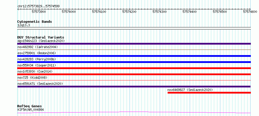Open the RefSeq Genes track title
Viewport: 259px width, 116px height.
tap(30, 106)
